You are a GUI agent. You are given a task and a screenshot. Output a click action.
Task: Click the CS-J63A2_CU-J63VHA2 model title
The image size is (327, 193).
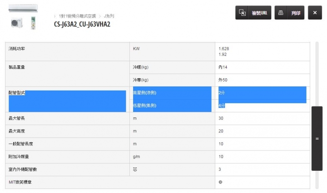click(x=82, y=24)
